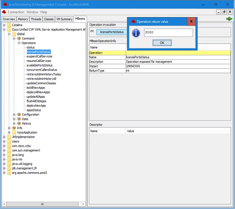Click the Users folder icon

tap(9, 142)
